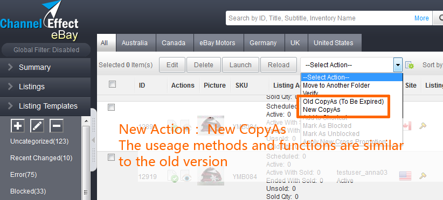443x200 pixels.
Task: Click the add folder plus icon
Action: point(18,126)
